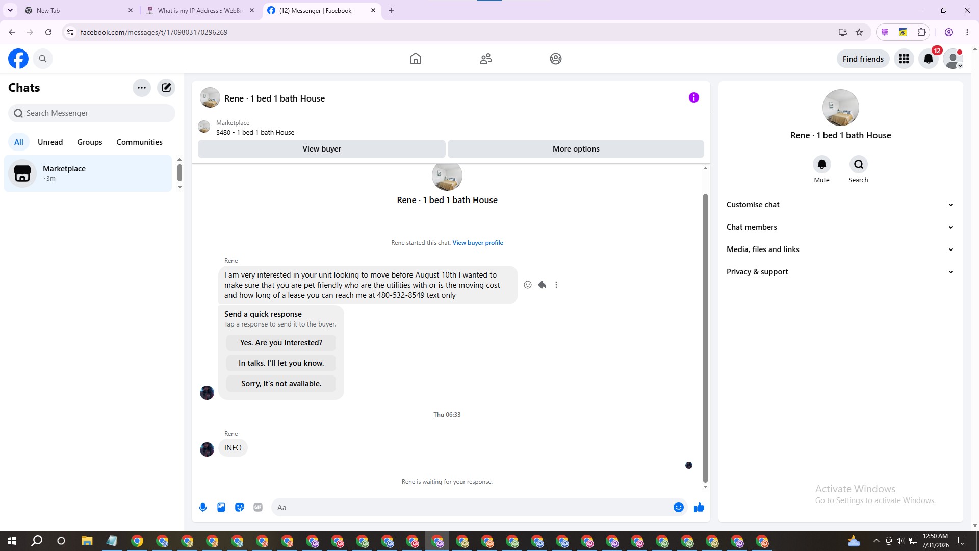
Task: Open the Facebook menu grid icon
Action: coord(904,59)
